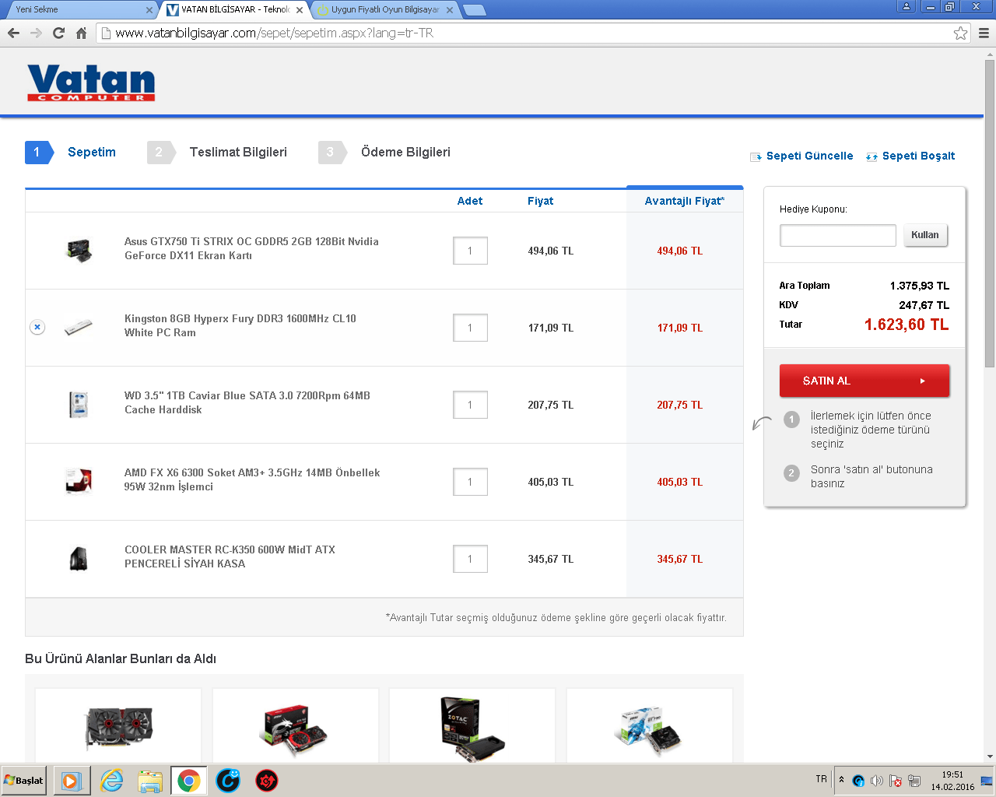The image size is (996, 797).
Task: Open a new browser tab
Action: point(474,10)
